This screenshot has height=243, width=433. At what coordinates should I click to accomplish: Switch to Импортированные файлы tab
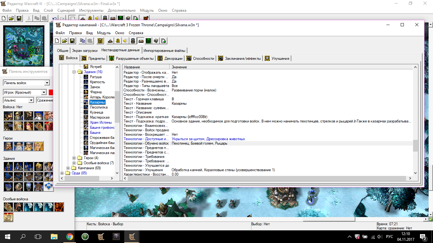point(165,51)
